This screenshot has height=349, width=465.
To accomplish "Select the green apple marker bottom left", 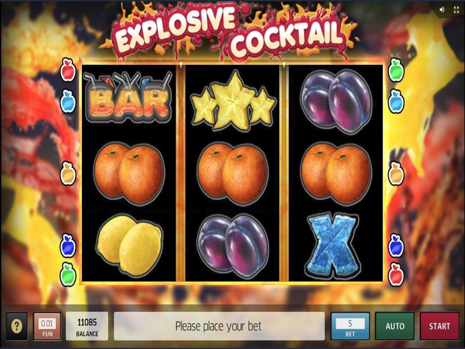I will point(68,274).
